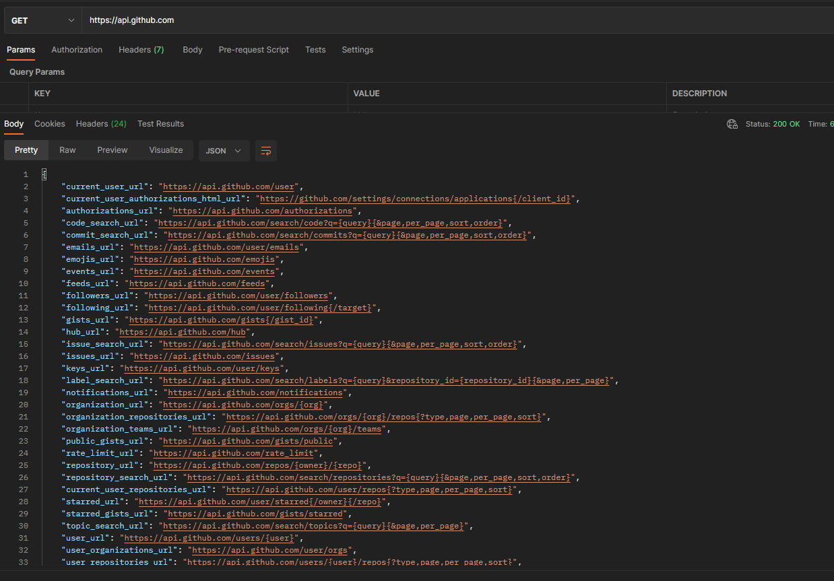Open the search/commits query link

[348, 235]
